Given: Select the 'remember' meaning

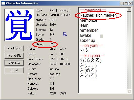Looking at the screenshot, I should (89, 30).
